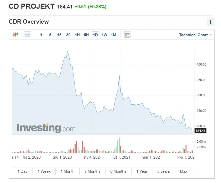Click the 'kwi 1, 202' date label
The width and height of the screenshot is (221, 183).
(x=186, y=157)
